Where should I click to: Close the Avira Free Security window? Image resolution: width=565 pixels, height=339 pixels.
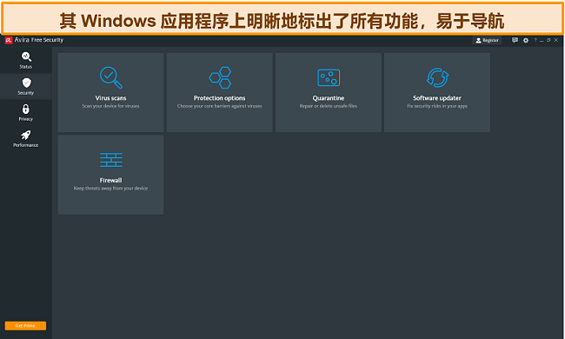556,40
